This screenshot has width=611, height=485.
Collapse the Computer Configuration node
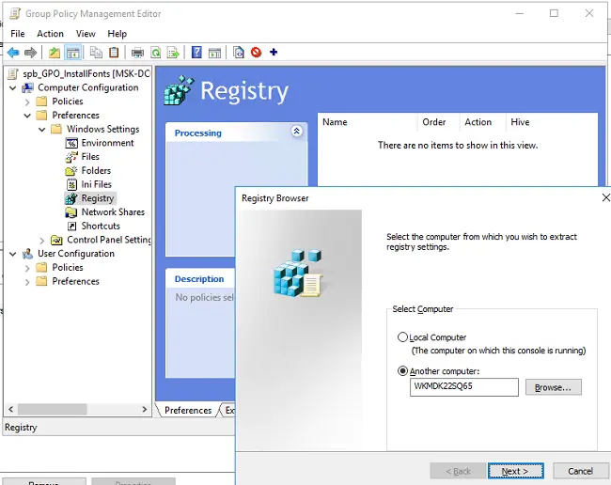(13, 88)
